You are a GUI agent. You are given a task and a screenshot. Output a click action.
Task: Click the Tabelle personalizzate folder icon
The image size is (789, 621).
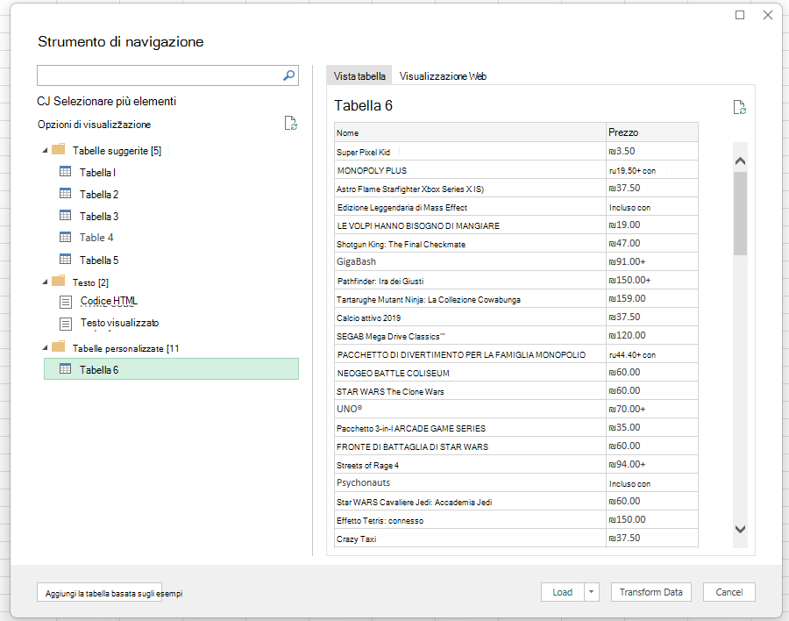59,346
